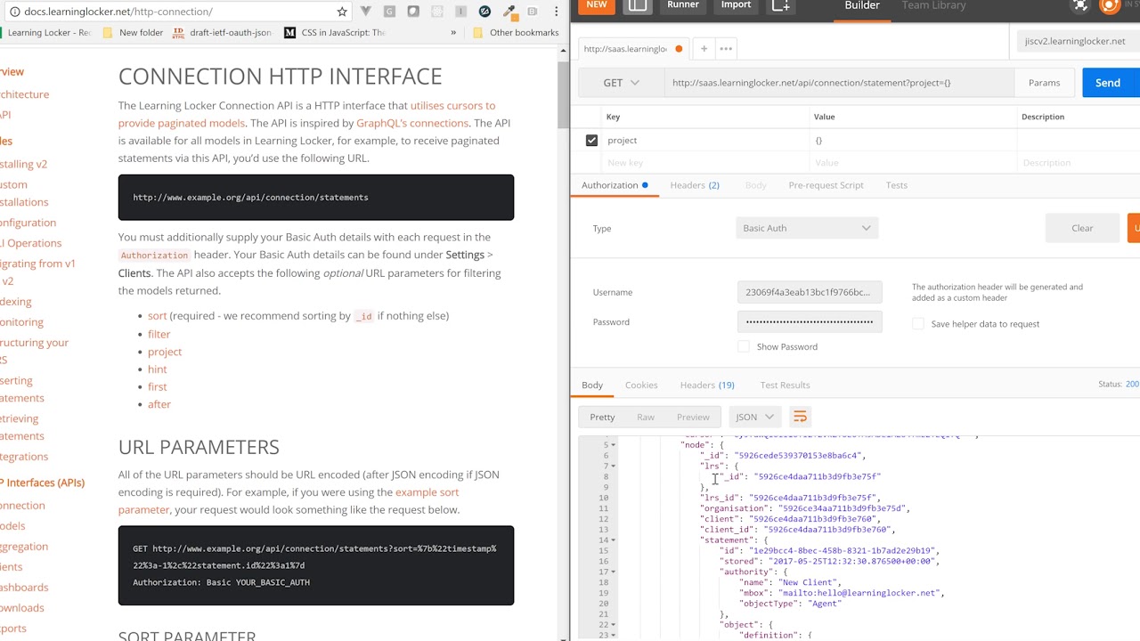
Task: Click the dark circular extension icon
Action: pyautogui.click(x=484, y=12)
